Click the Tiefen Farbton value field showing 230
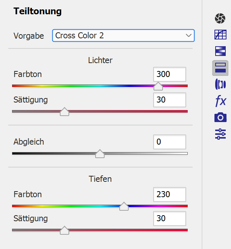 click(170, 195)
